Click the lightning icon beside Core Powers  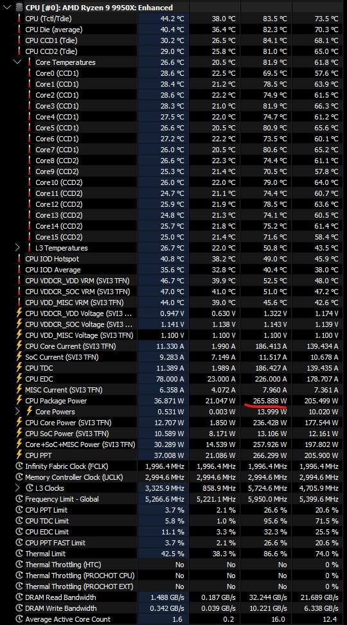pyautogui.click(x=29, y=412)
